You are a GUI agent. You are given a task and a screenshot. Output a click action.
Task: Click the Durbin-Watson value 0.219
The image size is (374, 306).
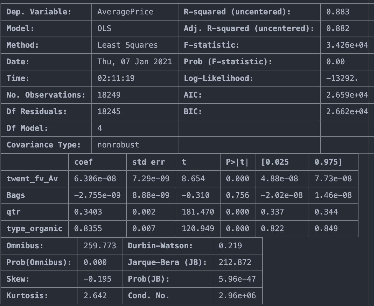(x=230, y=246)
